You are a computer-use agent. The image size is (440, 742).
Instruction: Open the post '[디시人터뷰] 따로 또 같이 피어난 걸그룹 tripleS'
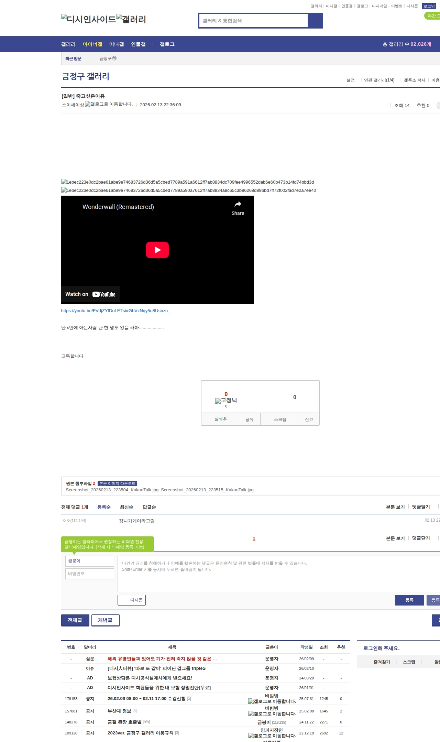coord(156,668)
